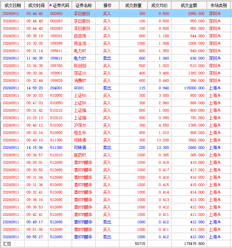Select the highlighted 孚日股份 300-share row

(x=116, y=14)
